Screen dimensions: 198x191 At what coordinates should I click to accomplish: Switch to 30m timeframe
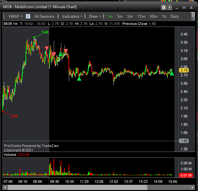click(x=153, y=16)
